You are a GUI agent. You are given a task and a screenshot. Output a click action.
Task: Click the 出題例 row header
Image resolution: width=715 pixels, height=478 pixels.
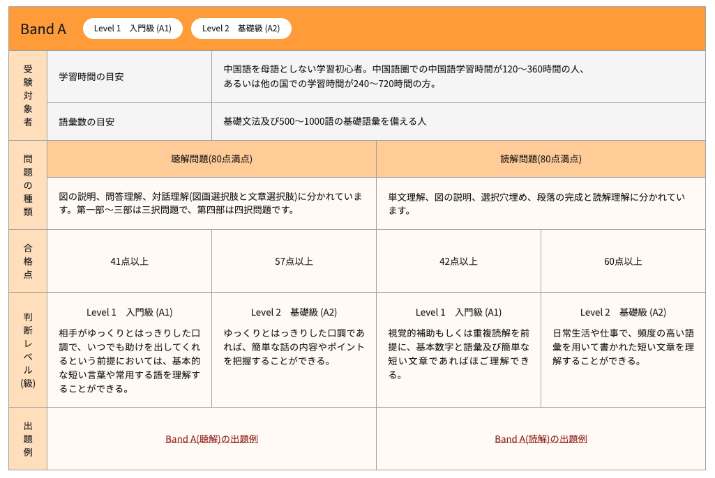click(28, 439)
